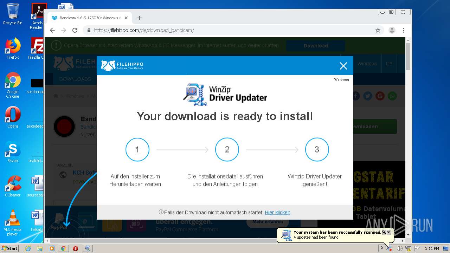The image size is (450, 253).
Task: Click the FileHippo logo in popup header
Action: (x=122, y=65)
